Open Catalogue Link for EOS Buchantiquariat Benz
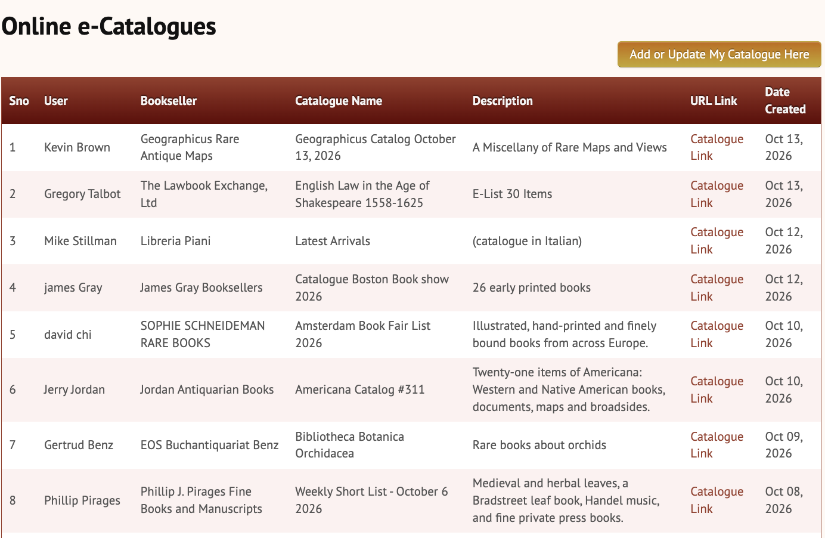This screenshot has width=825, height=538. (x=717, y=445)
